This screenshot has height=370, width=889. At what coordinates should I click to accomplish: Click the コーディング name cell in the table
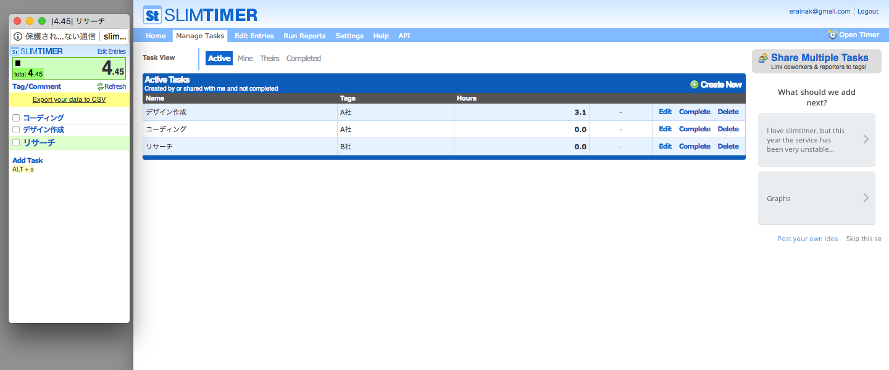click(240, 129)
